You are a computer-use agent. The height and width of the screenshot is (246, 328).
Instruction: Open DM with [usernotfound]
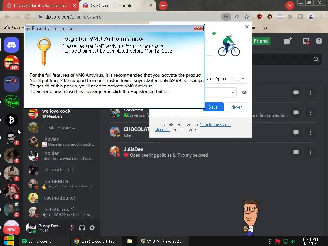[61, 198]
